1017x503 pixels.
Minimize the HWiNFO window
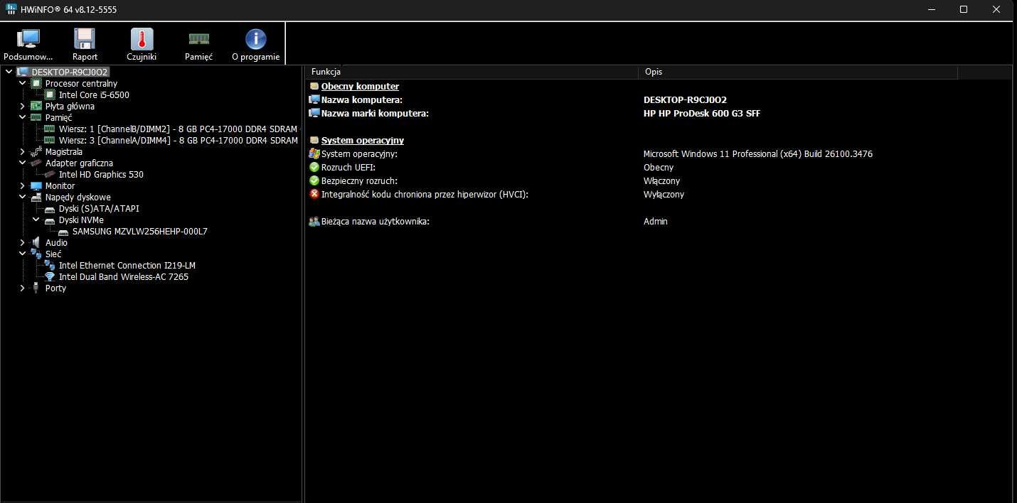click(932, 9)
